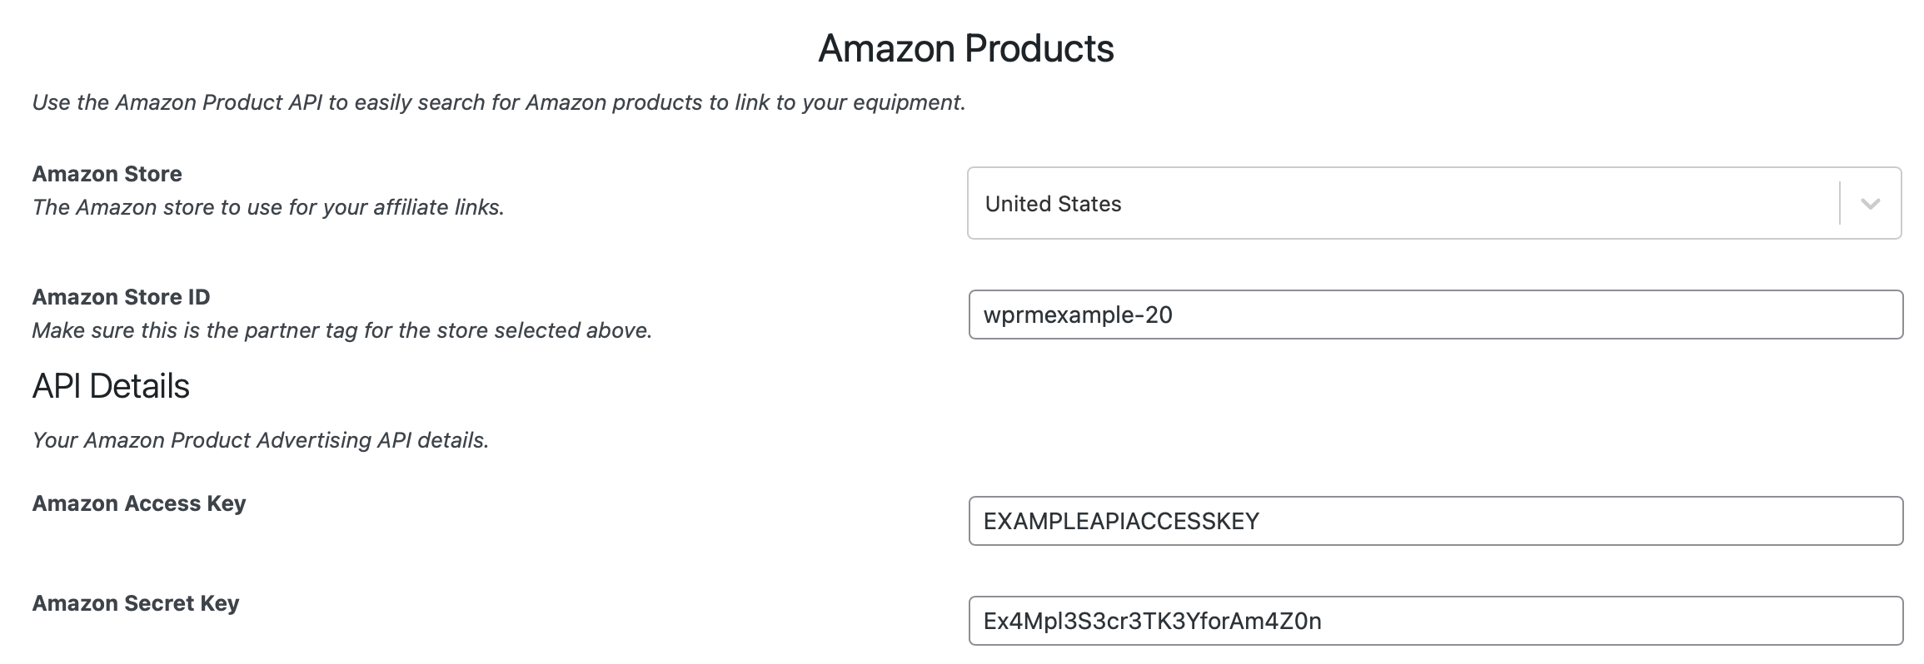The width and height of the screenshot is (1924, 664).
Task: Click the Amazon Secret Key label
Action: coord(135,603)
